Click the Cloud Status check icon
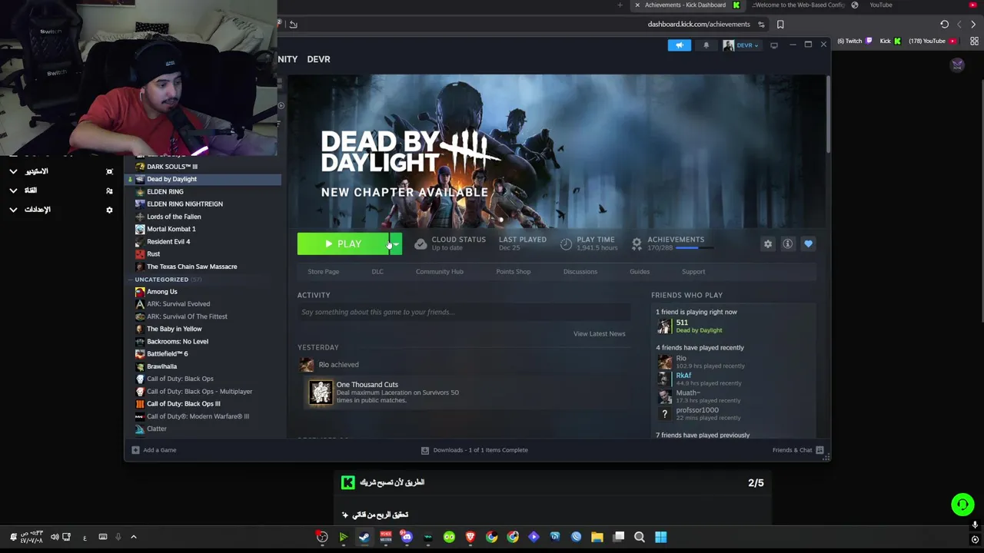This screenshot has height=553, width=984. coord(421,243)
